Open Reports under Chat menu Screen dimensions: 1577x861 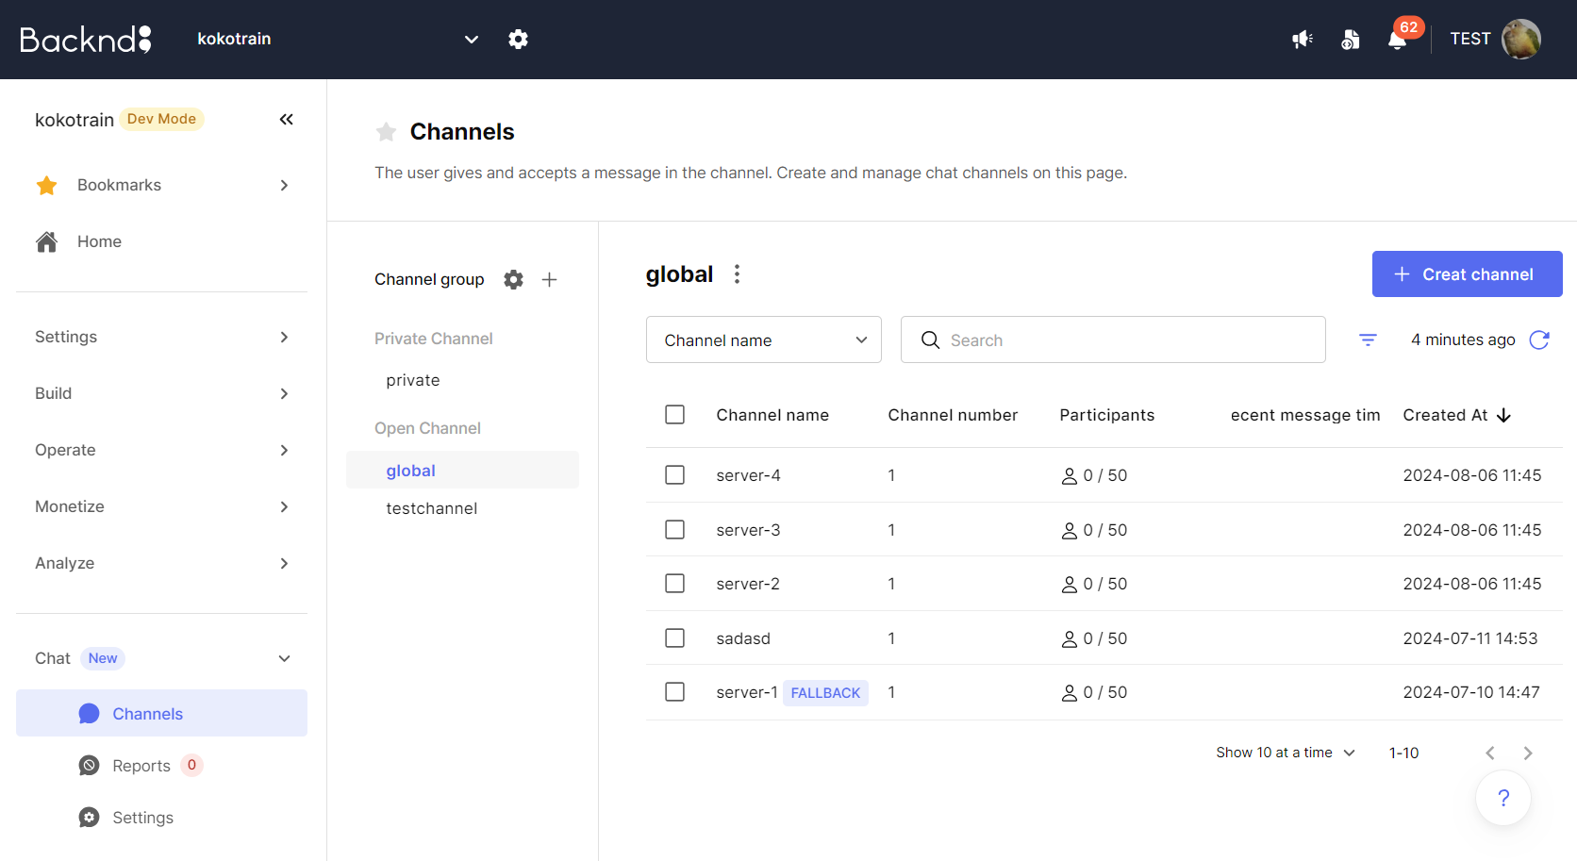(x=141, y=766)
